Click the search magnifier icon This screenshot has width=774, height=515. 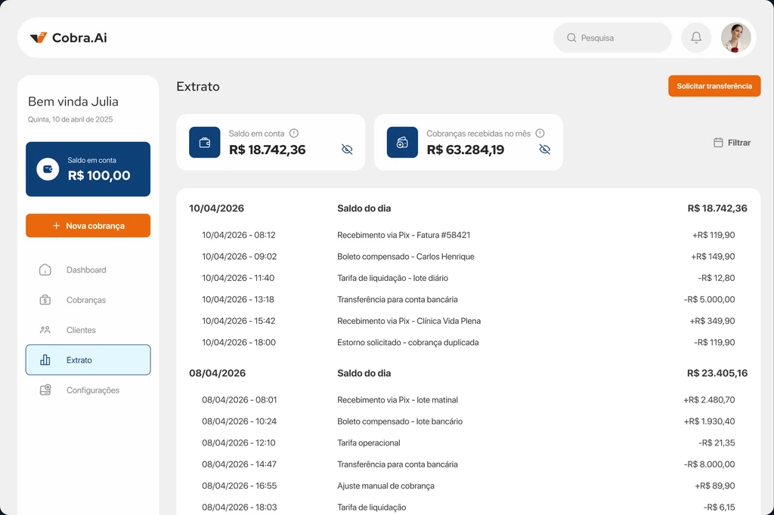tap(571, 38)
